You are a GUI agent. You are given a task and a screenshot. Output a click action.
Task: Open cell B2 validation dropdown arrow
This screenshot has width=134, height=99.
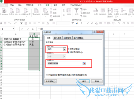pyautogui.click(x=41, y=39)
